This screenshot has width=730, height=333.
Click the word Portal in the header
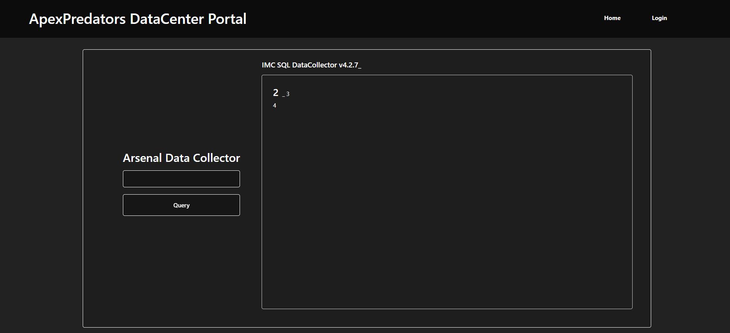coord(227,19)
